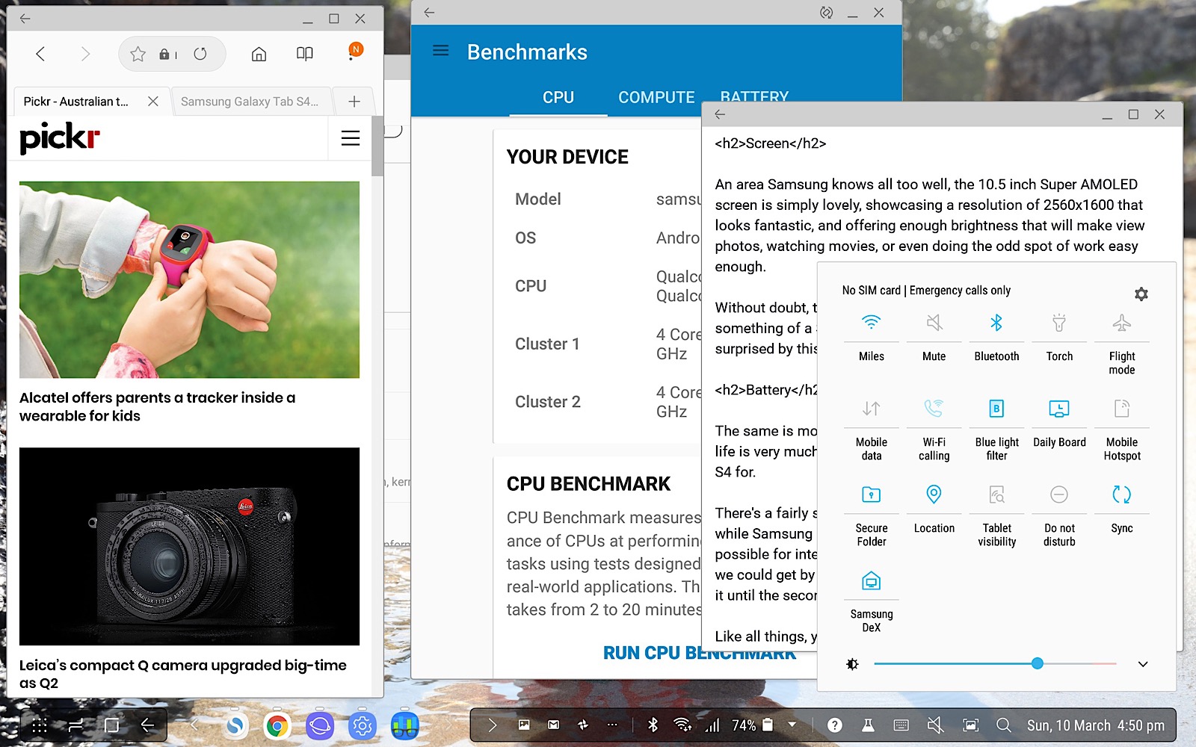The width and height of the screenshot is (1196, 747).
Task: Open the browser home page
Action: [259, 54]
